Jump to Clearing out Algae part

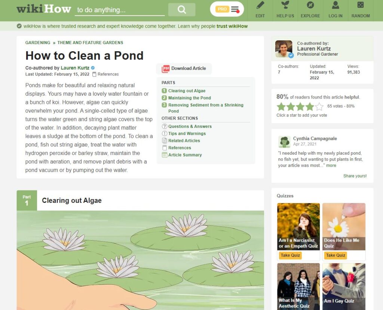(x=187, y=91)
